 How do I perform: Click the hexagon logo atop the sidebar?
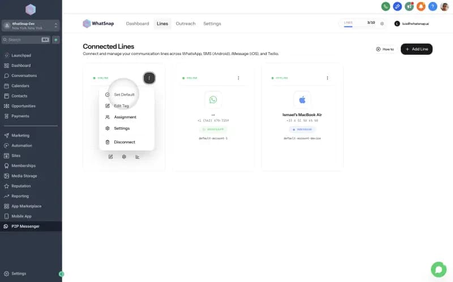[x=31, y=10]
